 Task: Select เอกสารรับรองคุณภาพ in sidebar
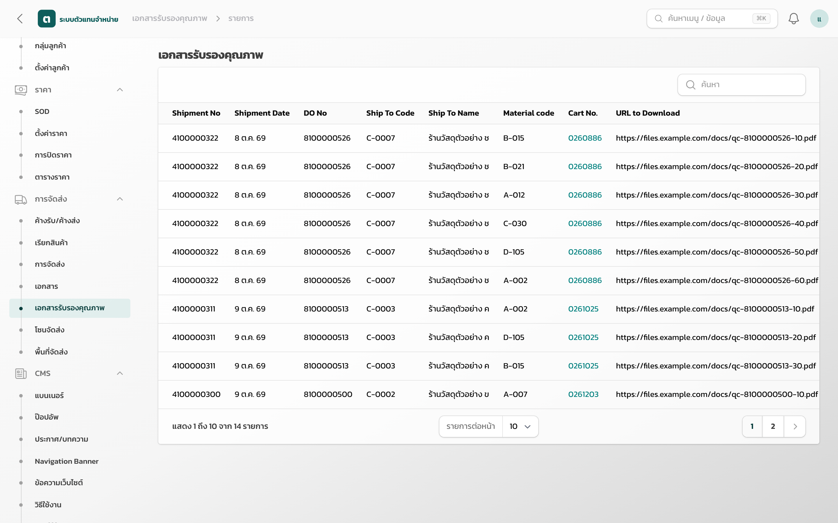tap(70, 308)
